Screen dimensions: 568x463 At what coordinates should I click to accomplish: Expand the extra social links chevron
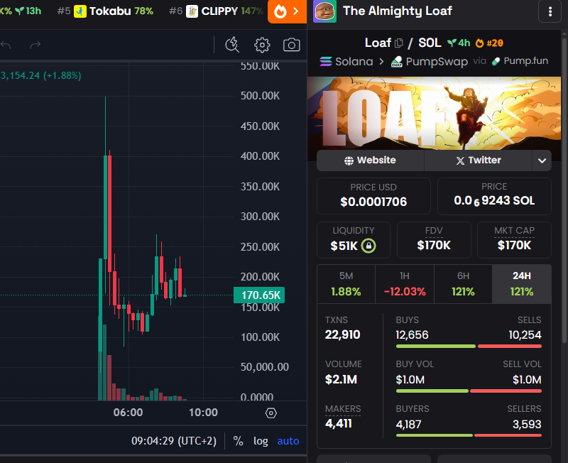542,160
